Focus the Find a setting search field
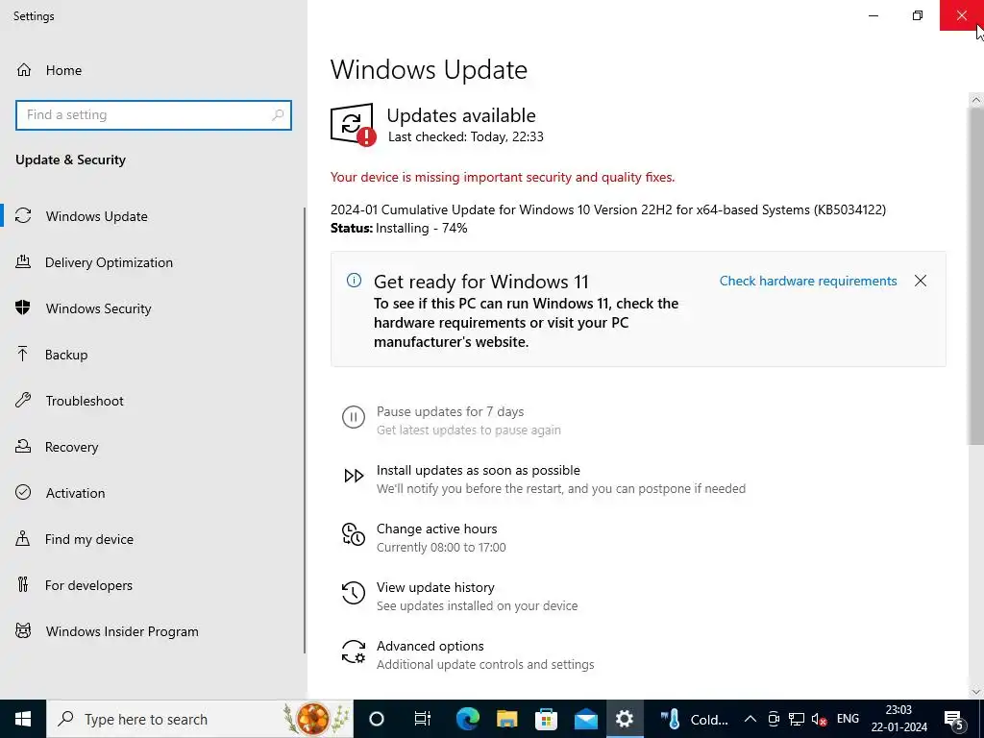The height and width of the screenshot is (738, 984). pos(153,115)
